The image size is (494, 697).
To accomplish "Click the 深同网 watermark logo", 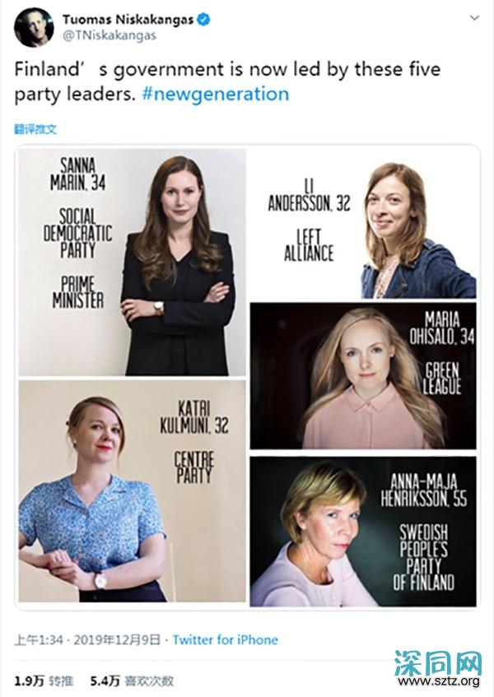I will pyautogui.click(x=438, y=662).
